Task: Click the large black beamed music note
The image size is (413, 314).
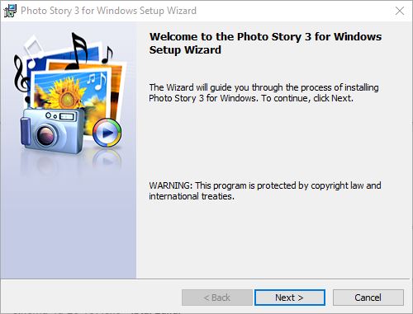Action: (x=78, y=51)
